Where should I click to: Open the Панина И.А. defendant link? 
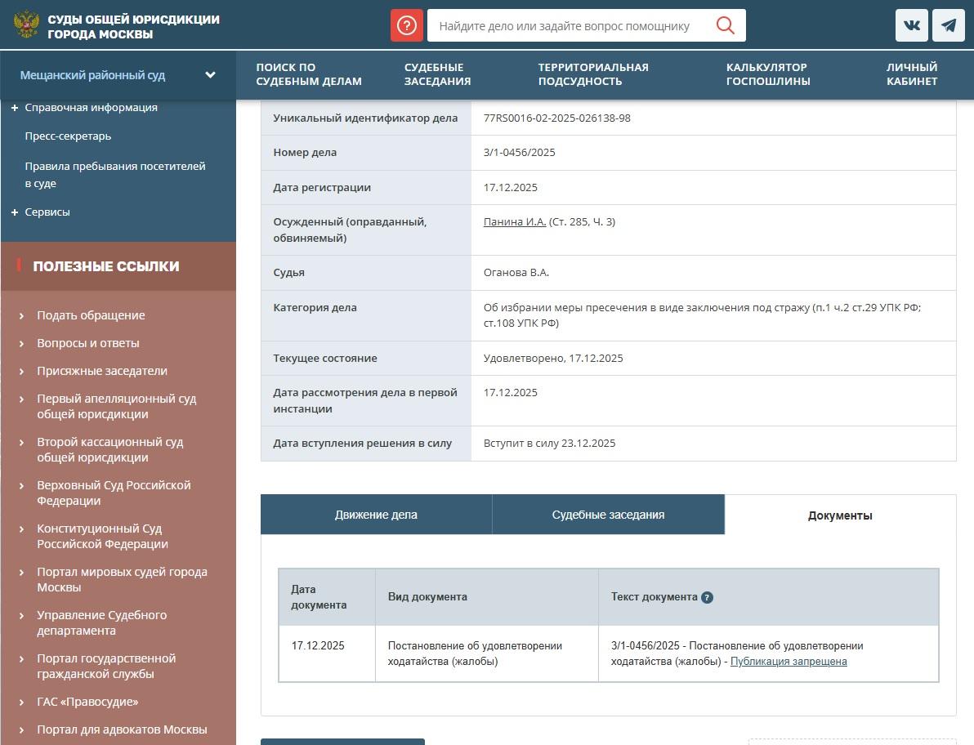(x=514, y=221)
